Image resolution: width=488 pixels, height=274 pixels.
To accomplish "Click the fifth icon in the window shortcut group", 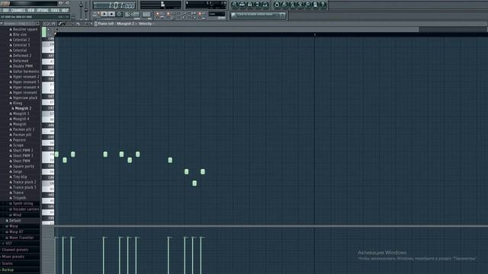I will (x=265, y=5).
